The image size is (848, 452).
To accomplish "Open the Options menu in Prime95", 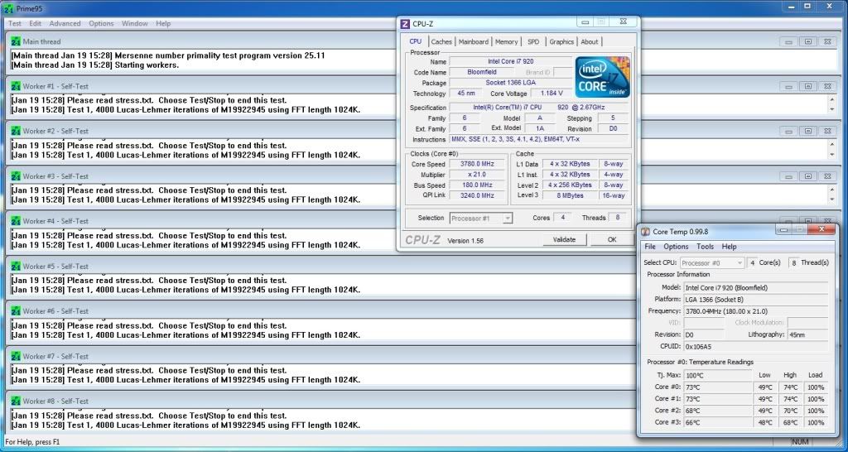I will pos(101,23).
